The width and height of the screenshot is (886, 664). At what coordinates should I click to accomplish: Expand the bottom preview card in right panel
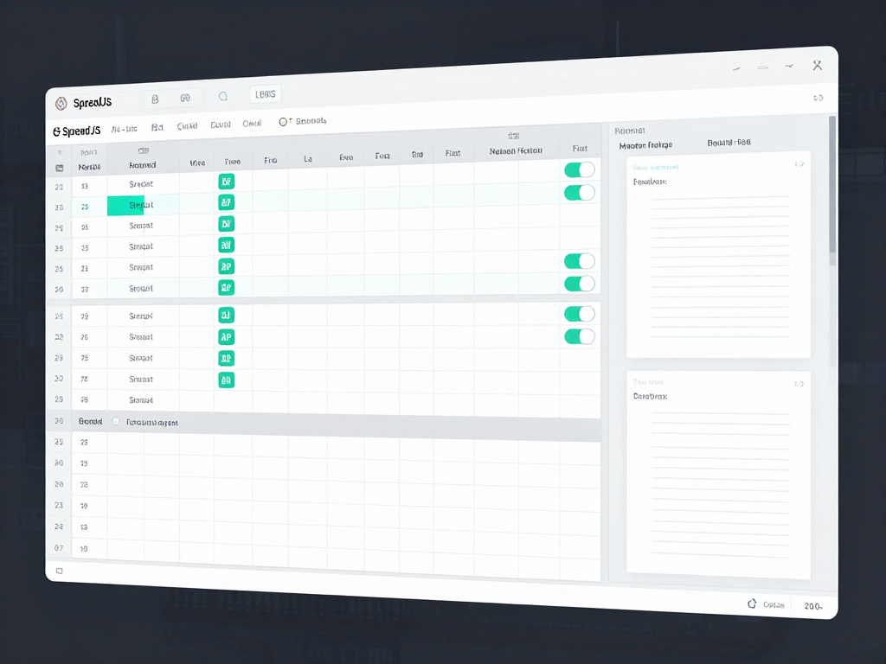[x=798, y=383]
